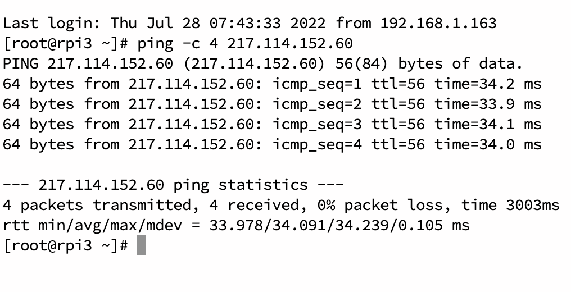Click the last [root@rpi3 ~]# prompt
The image size is (571, 292).
point(66,245)
